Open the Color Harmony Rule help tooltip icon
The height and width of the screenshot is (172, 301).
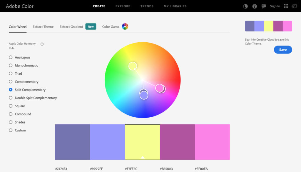coord(42,44)
